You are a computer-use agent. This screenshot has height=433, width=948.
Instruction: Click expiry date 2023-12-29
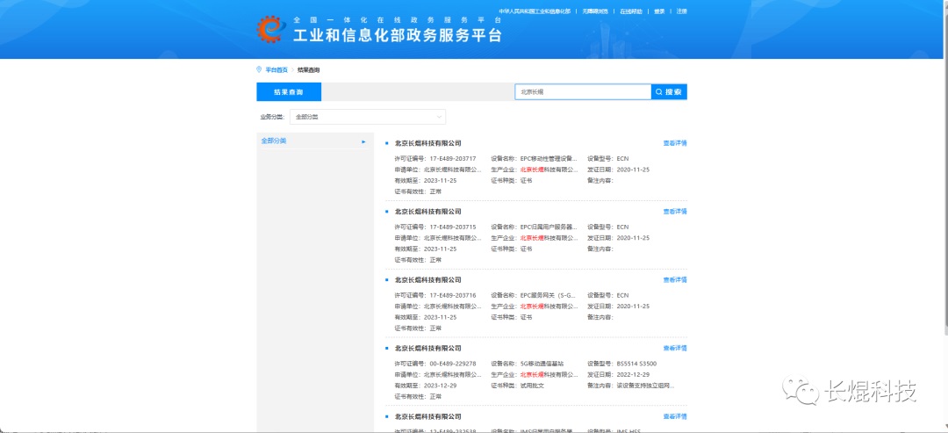[x=440, y=386]
